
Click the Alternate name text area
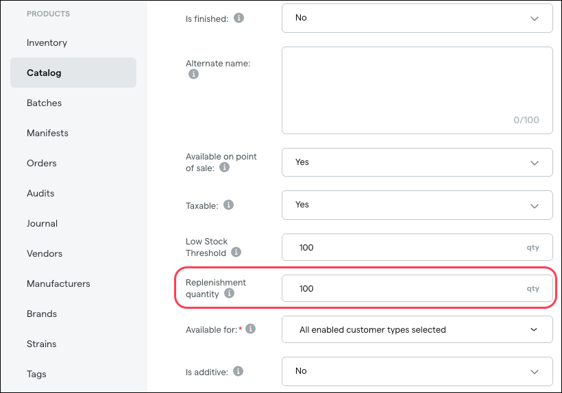click(417, 90)
